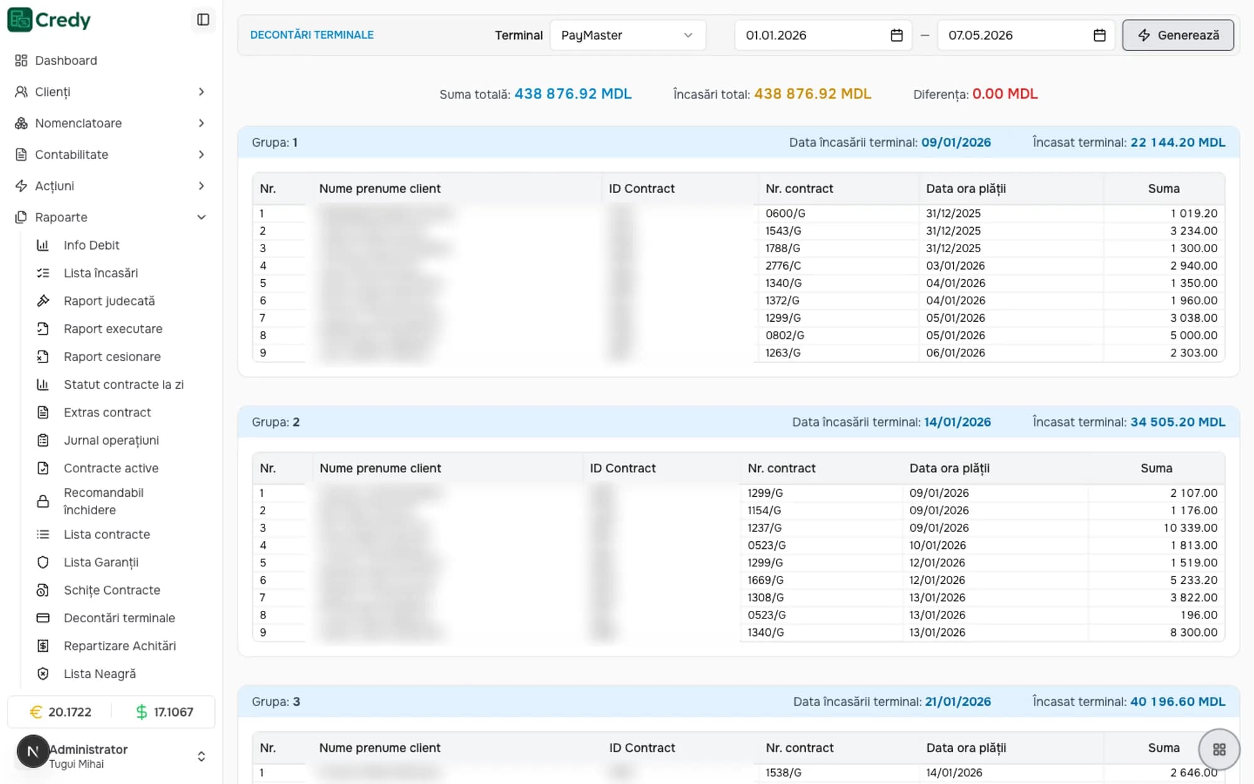Click the floating grid widget button
The width and height of the screenshot is (1254, 784).
tap(1219, 749)
